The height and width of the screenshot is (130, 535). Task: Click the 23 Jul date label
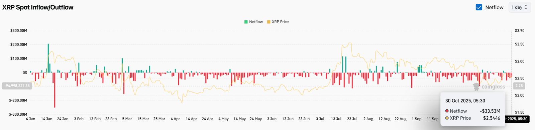[x=352, y=119]
